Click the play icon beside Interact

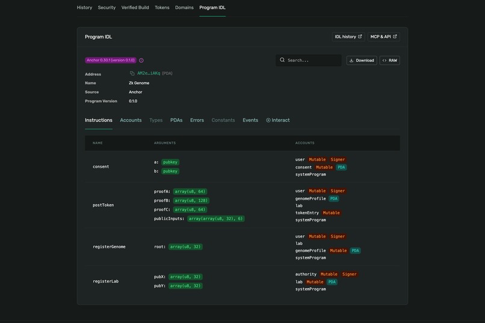click(268, 120)
